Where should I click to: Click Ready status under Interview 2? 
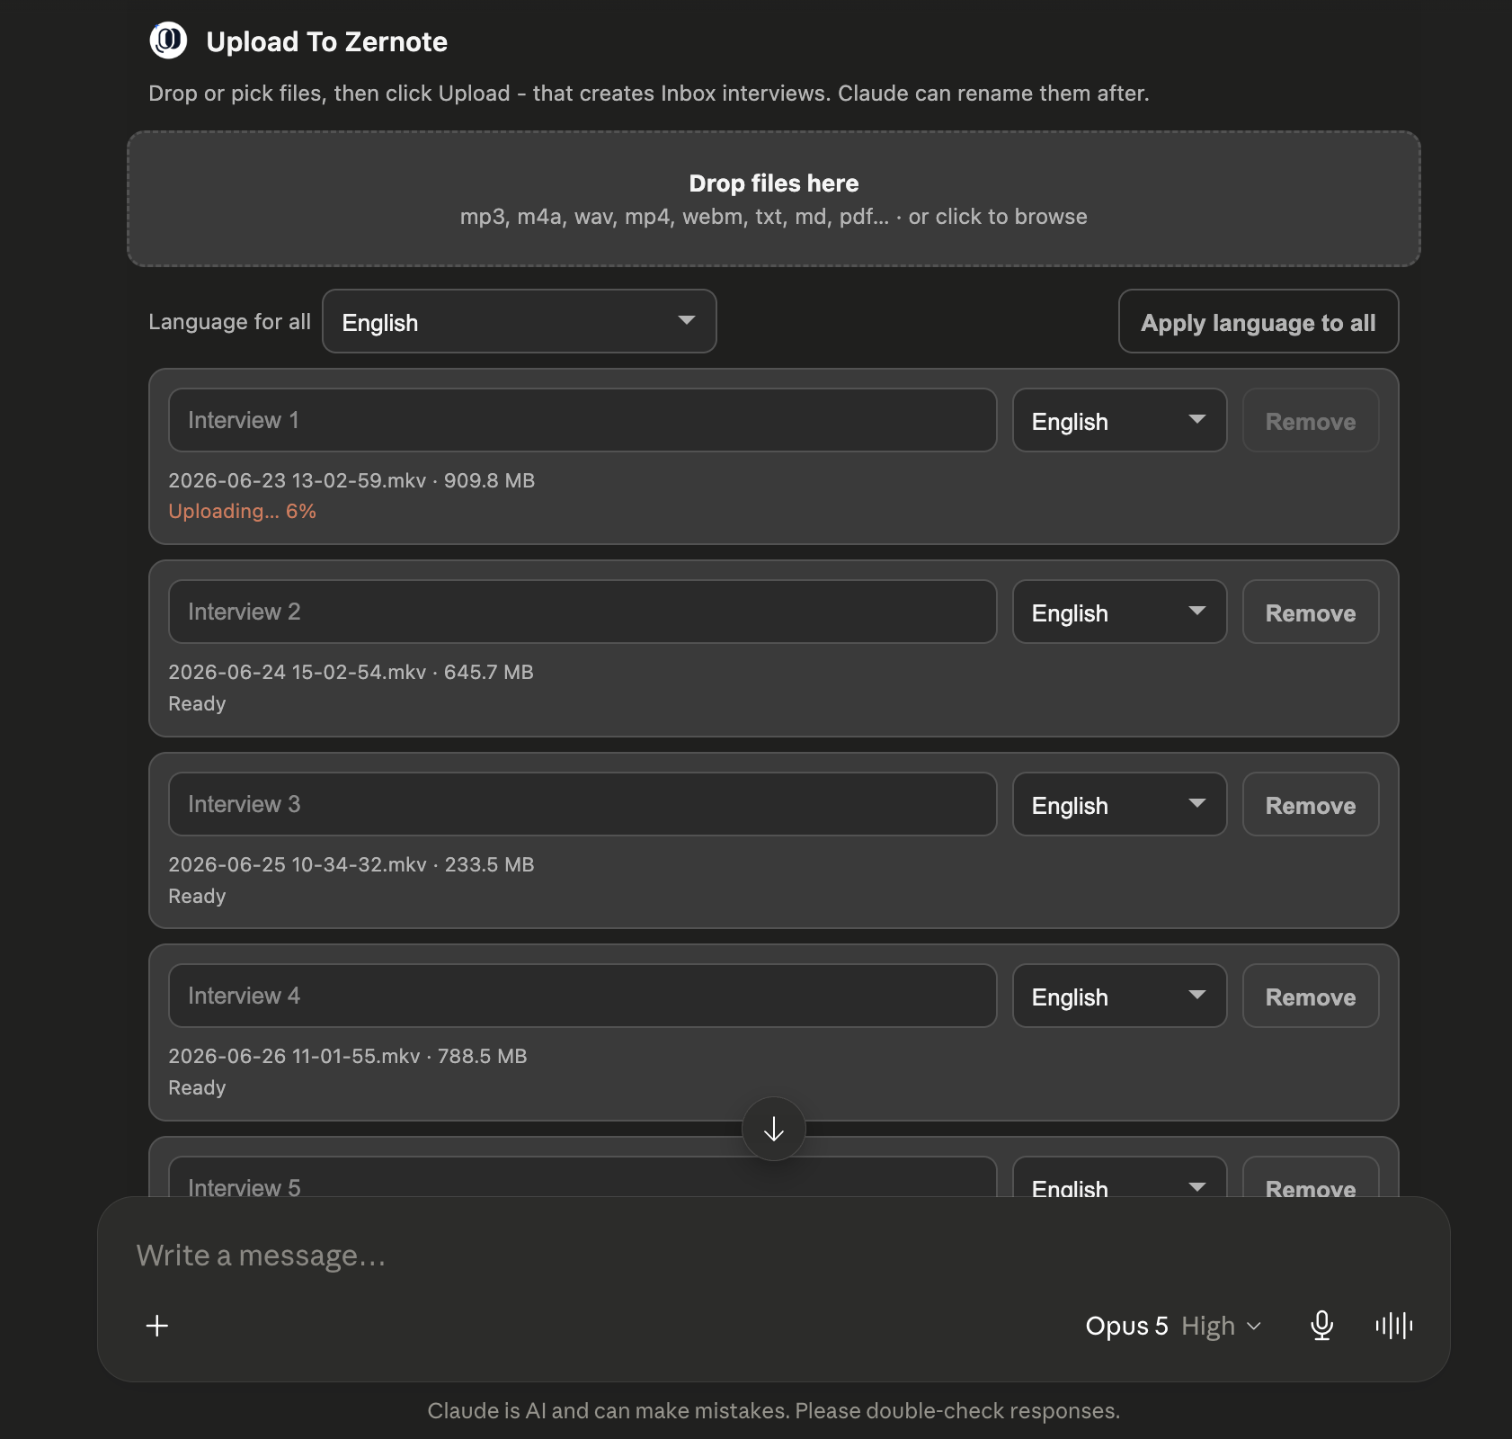pyautogui.click(x=197, y=703)
